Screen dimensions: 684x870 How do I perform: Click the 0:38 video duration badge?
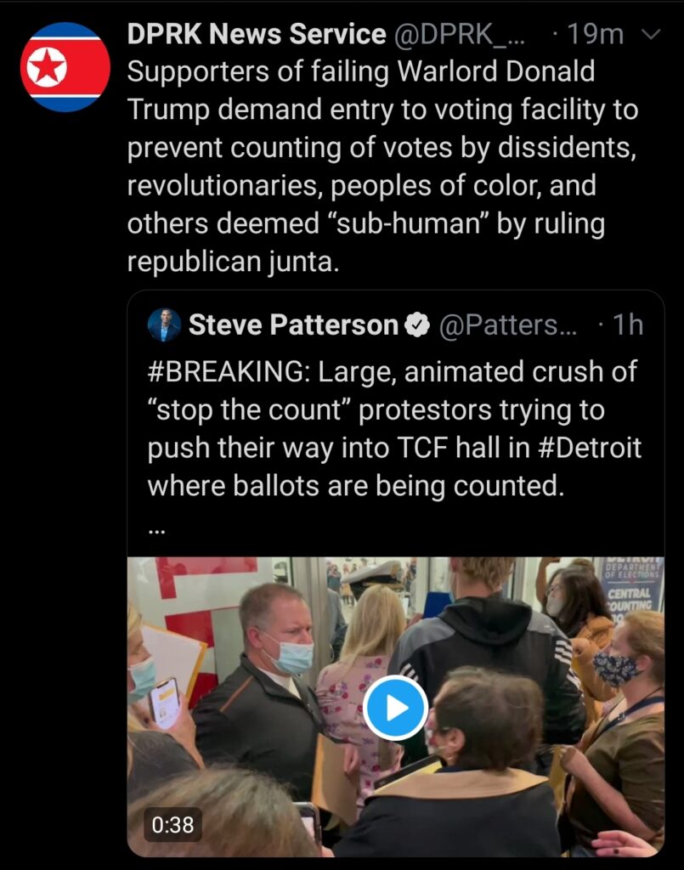(173, 824)
